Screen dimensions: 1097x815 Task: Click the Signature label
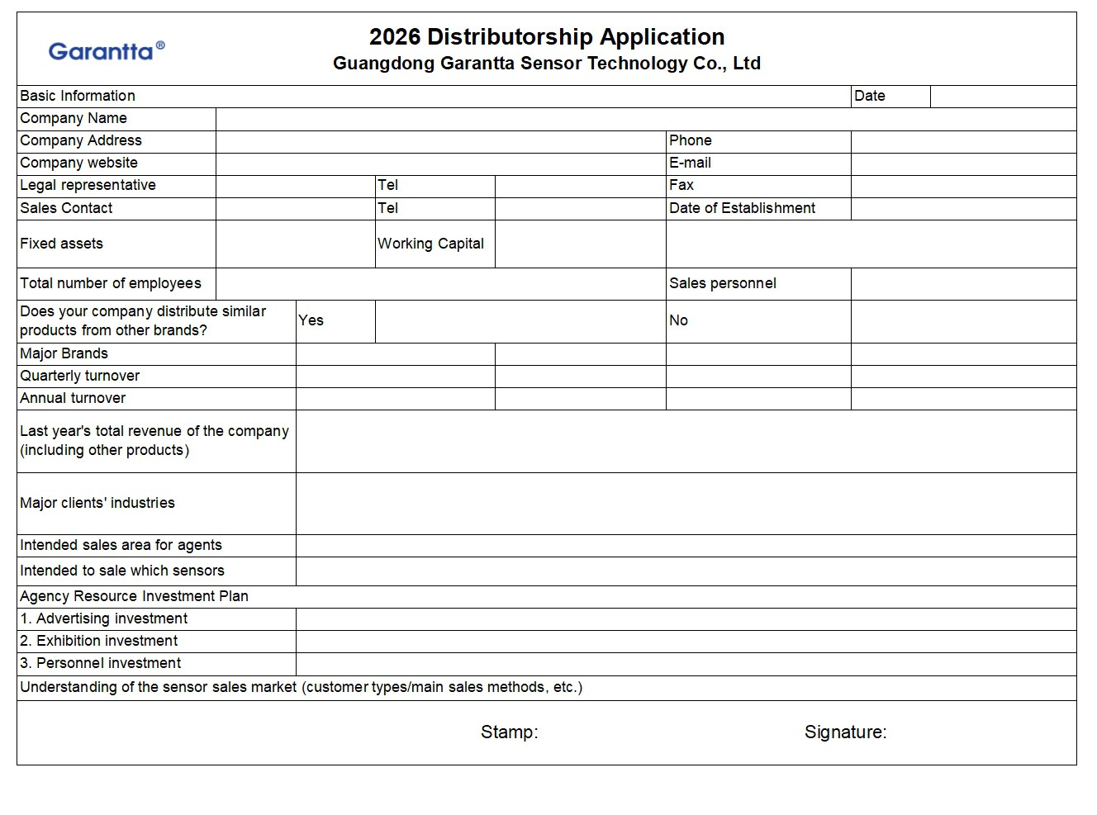click(x=845, y=732)
